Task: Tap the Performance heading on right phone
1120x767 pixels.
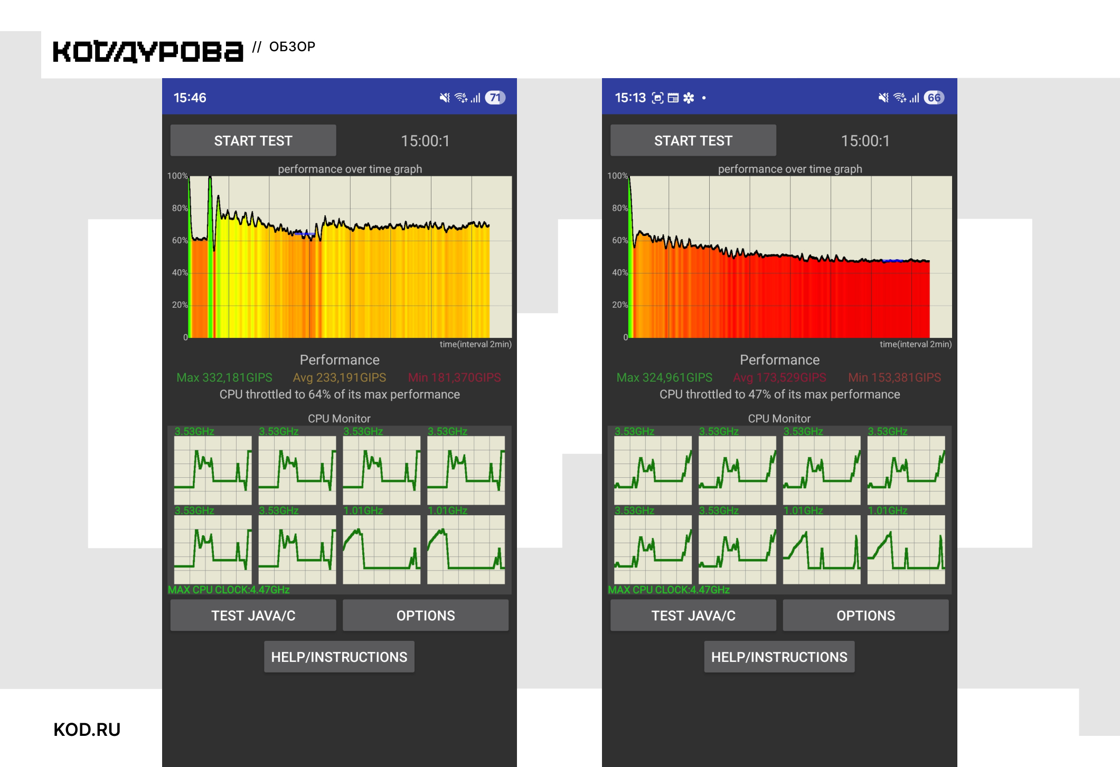Action: tap(779, 360)
